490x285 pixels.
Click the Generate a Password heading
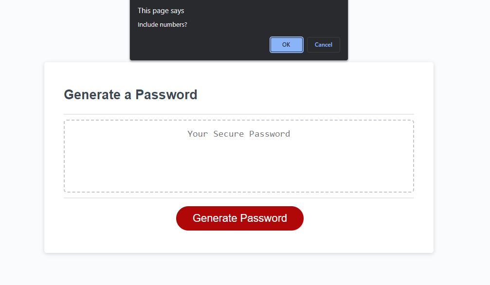(x=130, y=94)
